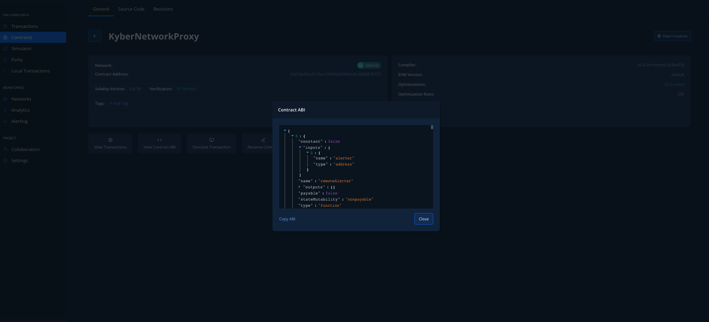Image resolution: width=709 pixels, height=322 pixels.
Task: Click the cube icon above View Transactions
Action: [x=110, y=140]
